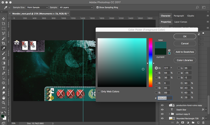Switch to the Paragraph tab

point(179,16)
